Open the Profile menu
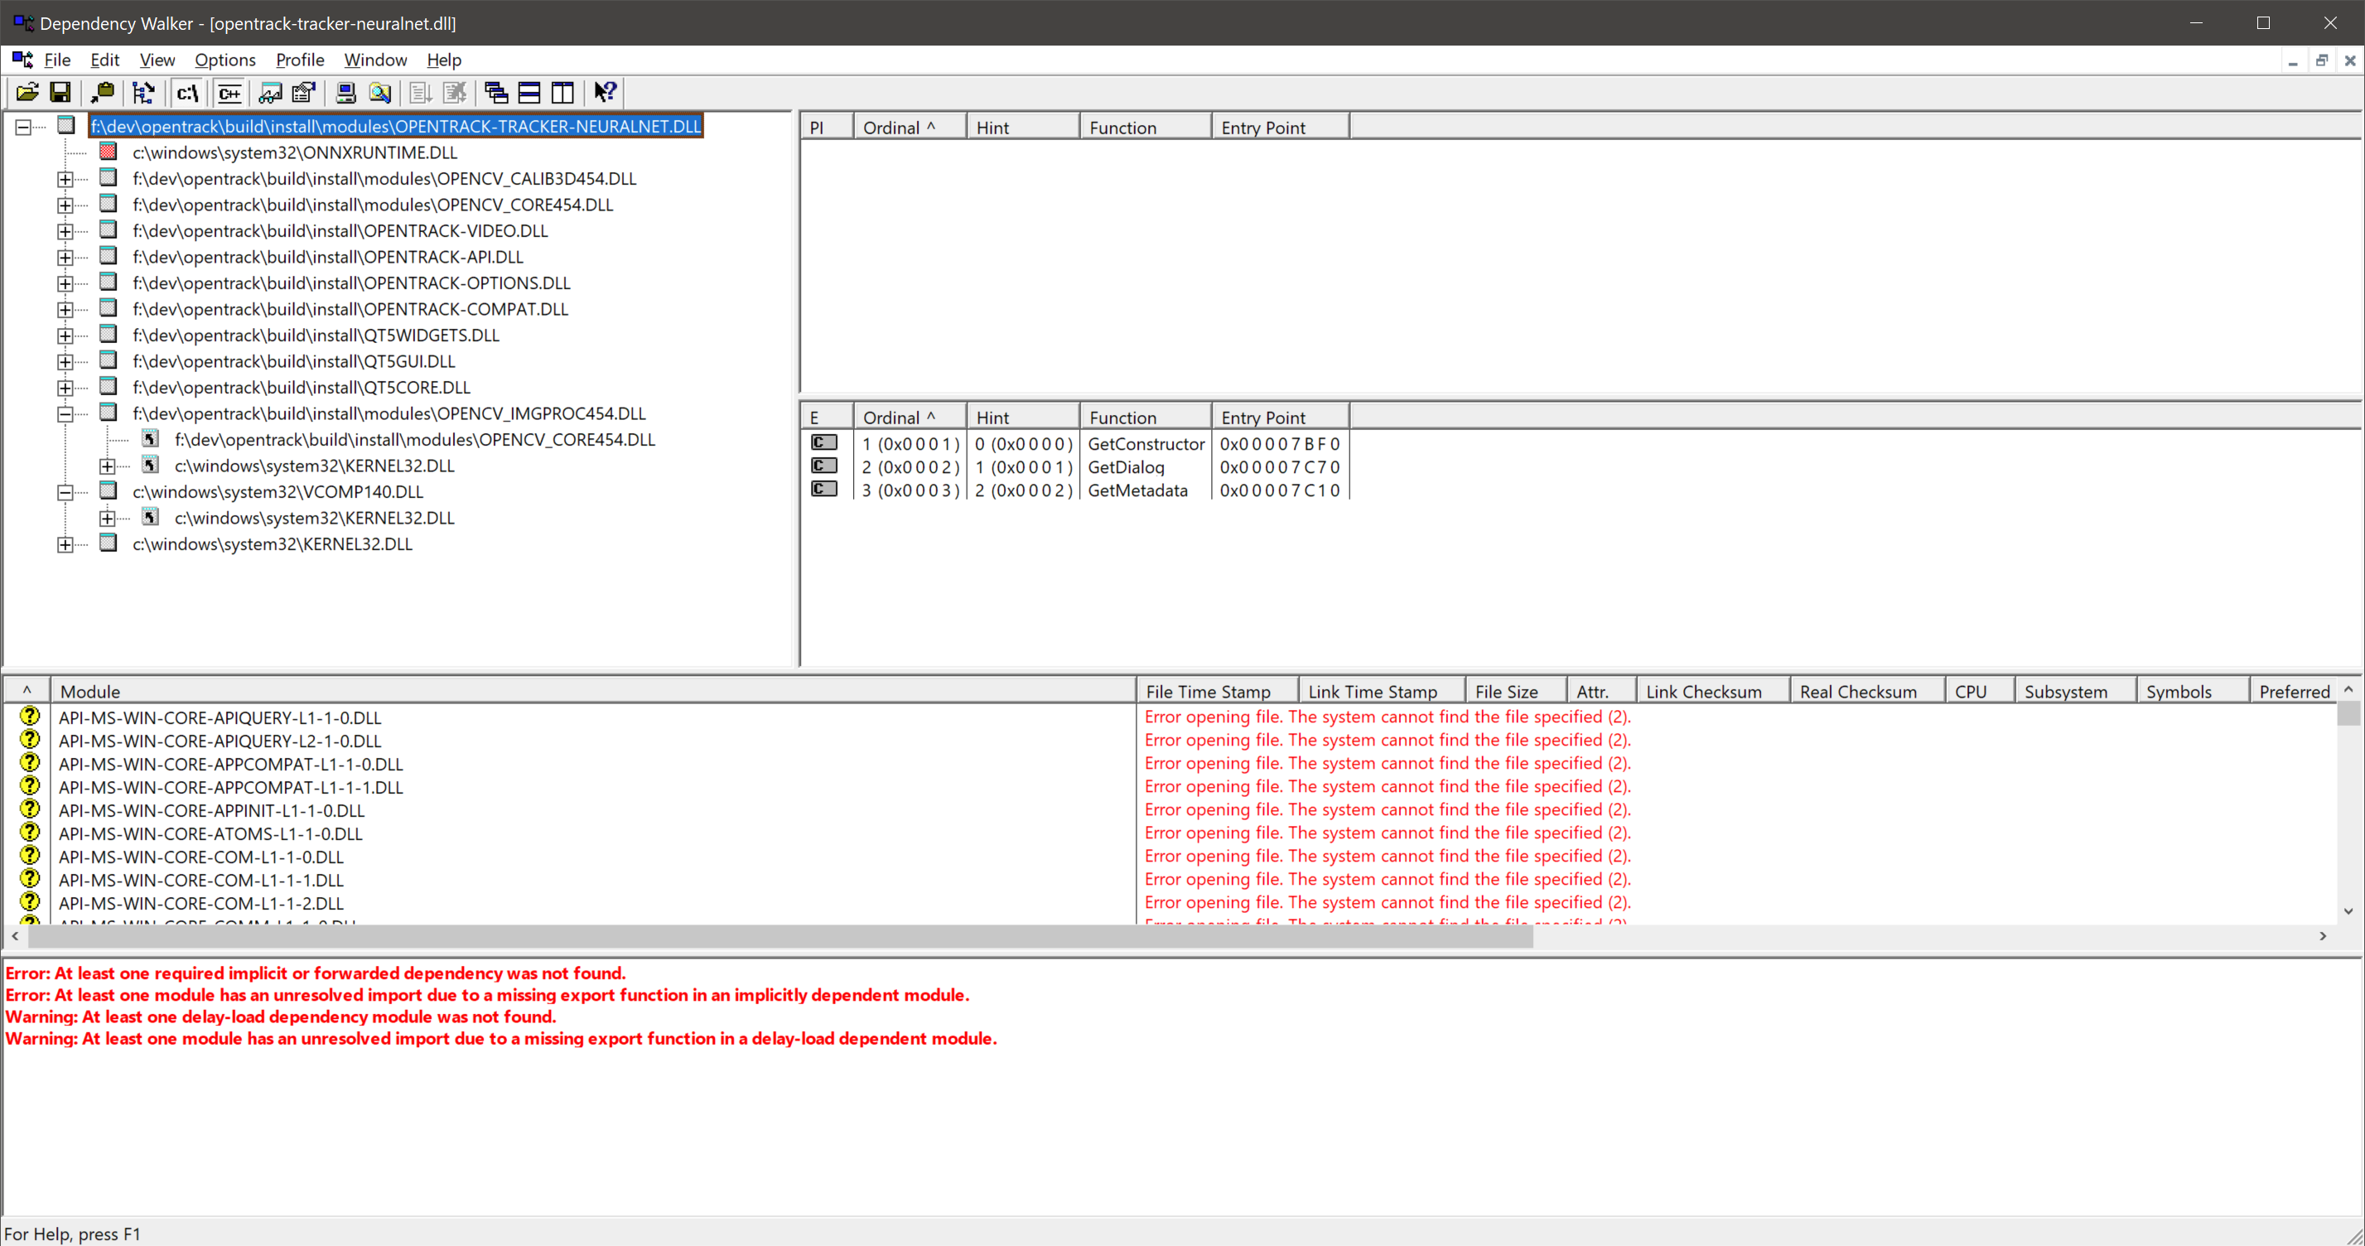Screen dimensions: 2365x1246 pos(299,60)
